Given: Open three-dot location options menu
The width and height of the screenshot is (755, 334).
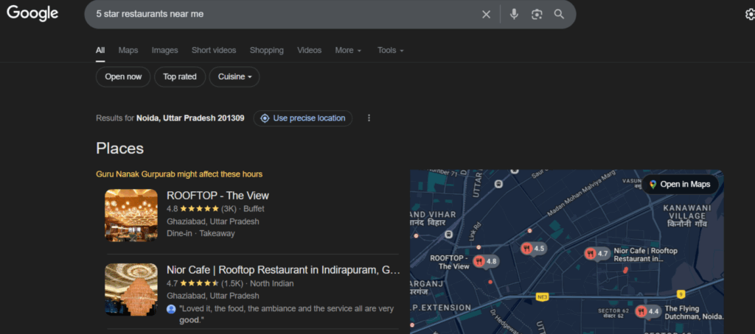Looking at the screenshot, I should (369, 118).
